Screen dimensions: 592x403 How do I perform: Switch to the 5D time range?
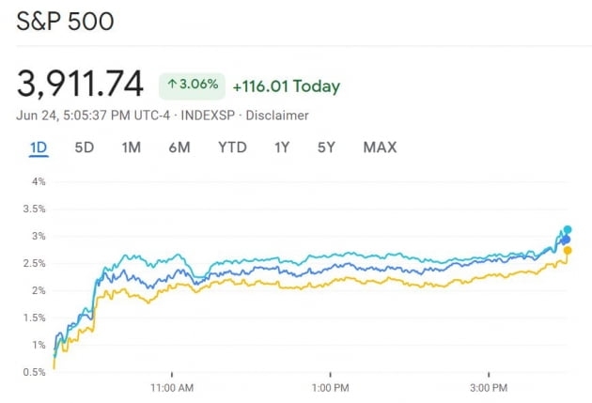tap(85, 147)
